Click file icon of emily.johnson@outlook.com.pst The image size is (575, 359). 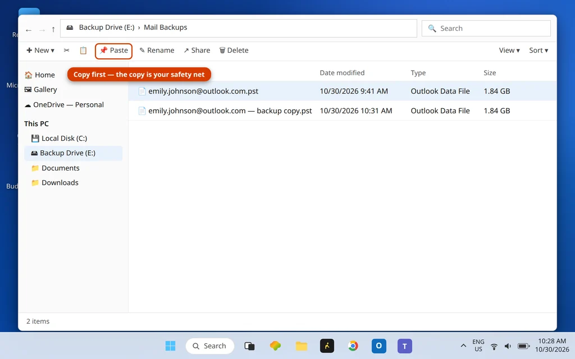(x=142, y=91)
